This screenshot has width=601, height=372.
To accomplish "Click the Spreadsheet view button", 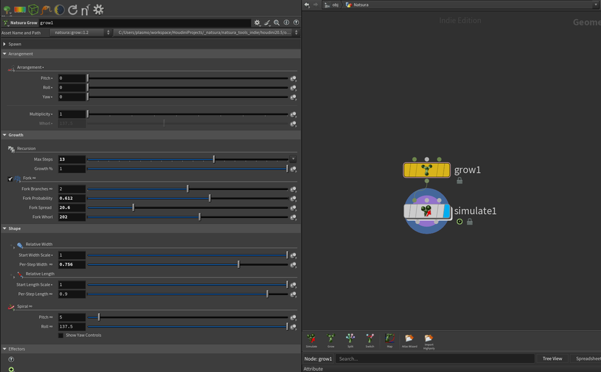I will coord(587,358).
